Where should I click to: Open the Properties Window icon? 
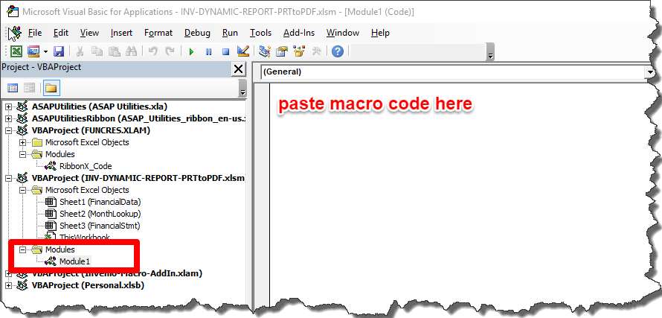pyautogui.click(x=282, y=51)
